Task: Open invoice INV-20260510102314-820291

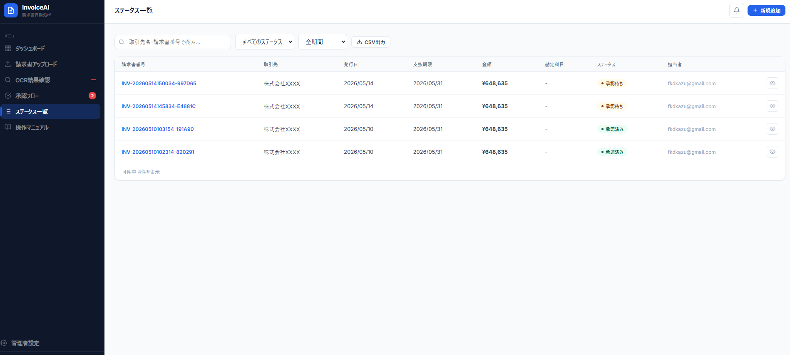Action: coord(158,152)
